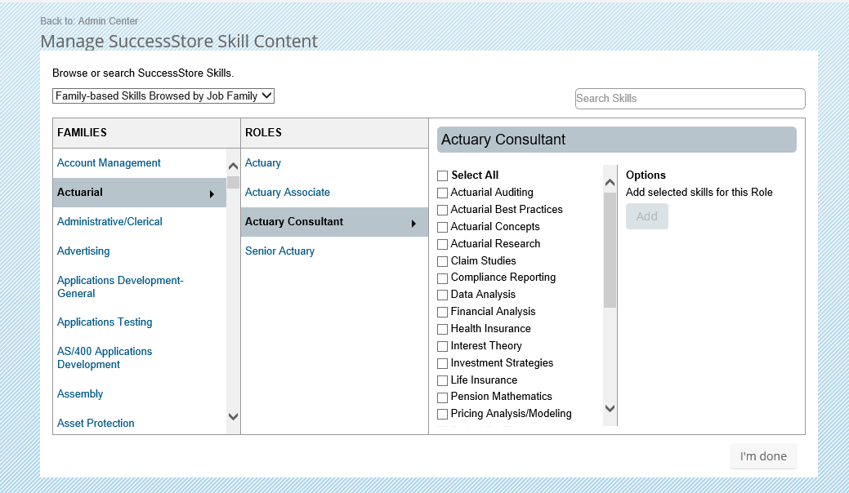The image size is (849, 493).
Task: Click the skills list scrollbar thumb
Action: click(x=610, y=251)
